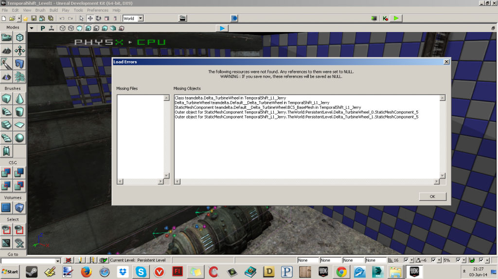Select the Delta_TurbineWheel_0 outer object line

[x=296, y=112]
